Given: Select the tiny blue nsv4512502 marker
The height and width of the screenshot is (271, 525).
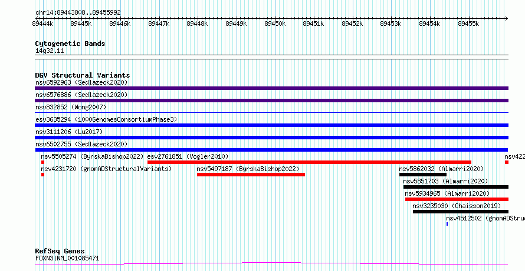Looking at the screenshot, I should click(x=447, y=224).
